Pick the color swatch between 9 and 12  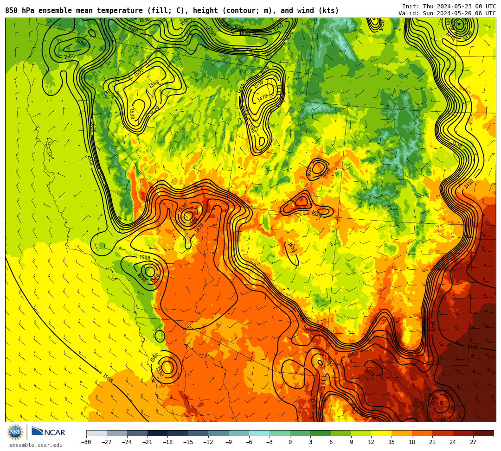[361, 433]
